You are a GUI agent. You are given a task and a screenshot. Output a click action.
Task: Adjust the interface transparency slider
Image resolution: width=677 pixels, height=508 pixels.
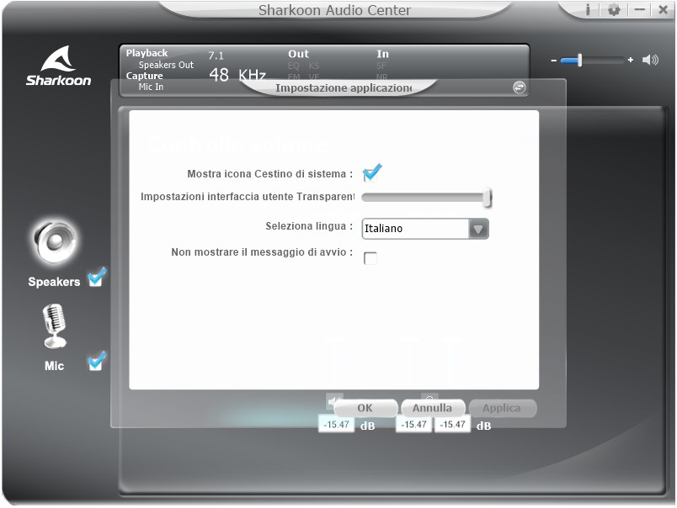point(427,198)
